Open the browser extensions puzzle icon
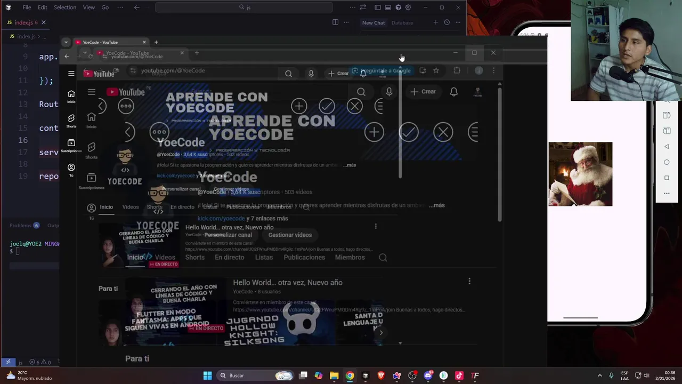 pos(457,70)
